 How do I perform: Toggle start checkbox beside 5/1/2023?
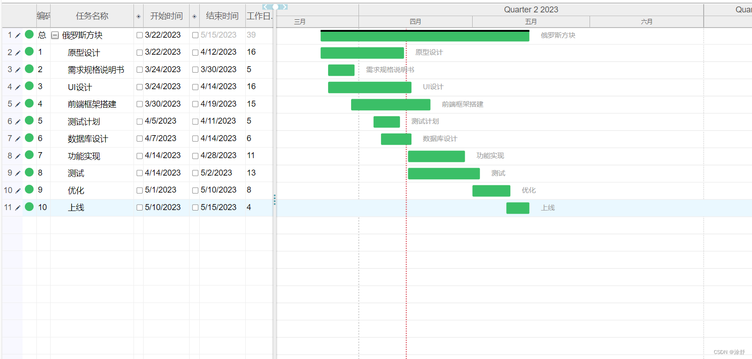tap(139, 191)
